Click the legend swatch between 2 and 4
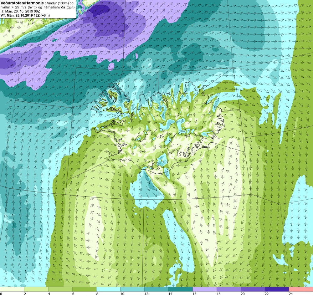Viewport: 313px width, 296px height. tap(36, 289)
